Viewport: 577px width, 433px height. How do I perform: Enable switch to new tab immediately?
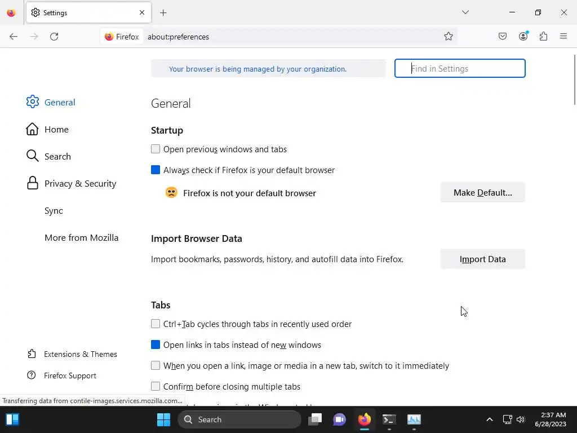tap(156, 365)
